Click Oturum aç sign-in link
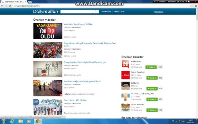 pos(159,12)
